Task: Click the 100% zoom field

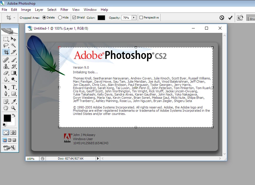Action: [32, 159]
